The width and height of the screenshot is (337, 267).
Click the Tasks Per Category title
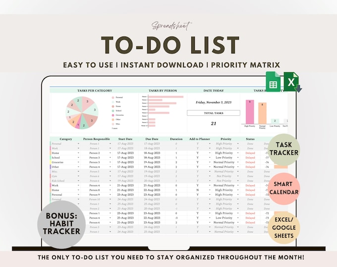pyautogui.click(x=95, y=90)
